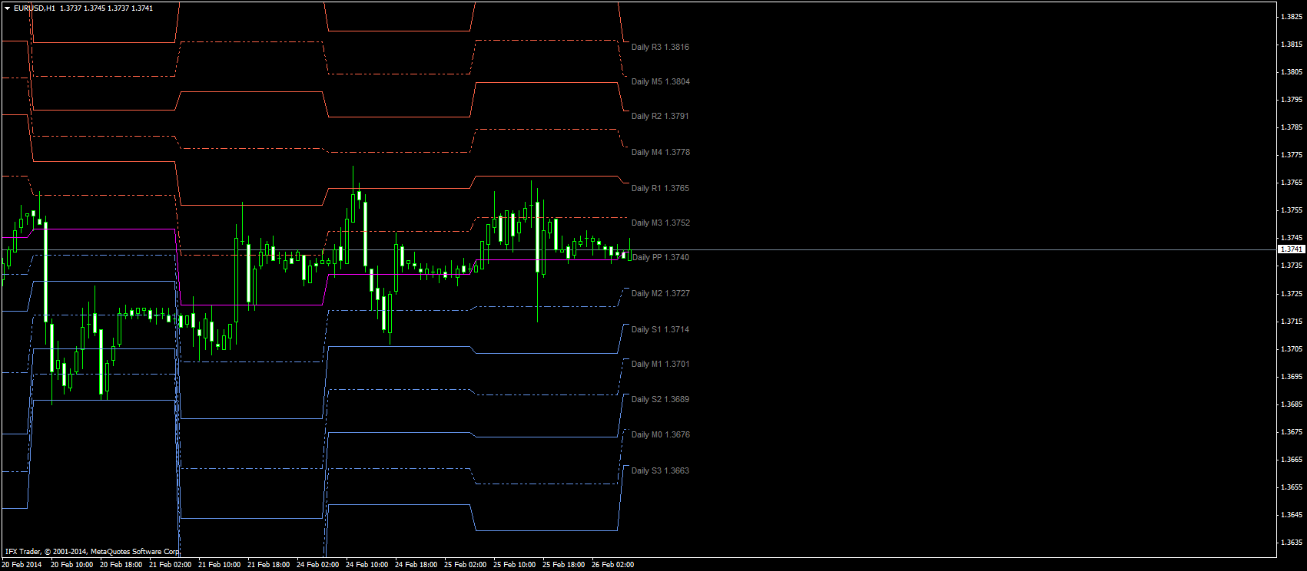The height and width of the screenshot is (571, 1307).
Task: Click the 21 Feb 10:00 time label
Action: click(219, 565)
